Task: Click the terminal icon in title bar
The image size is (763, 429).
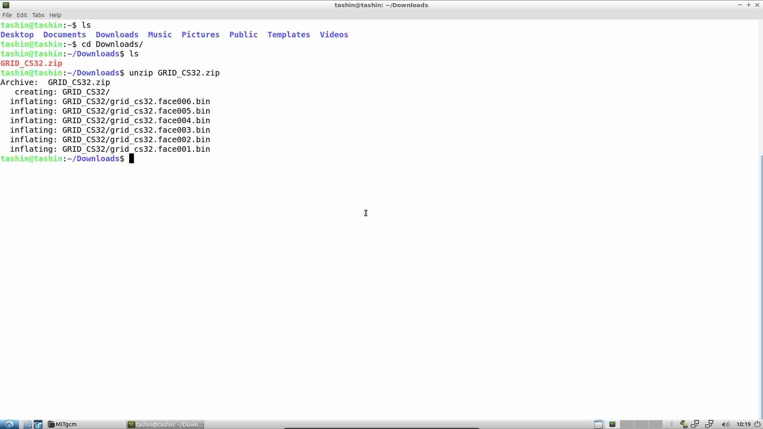Action: (x=6, y=5)
